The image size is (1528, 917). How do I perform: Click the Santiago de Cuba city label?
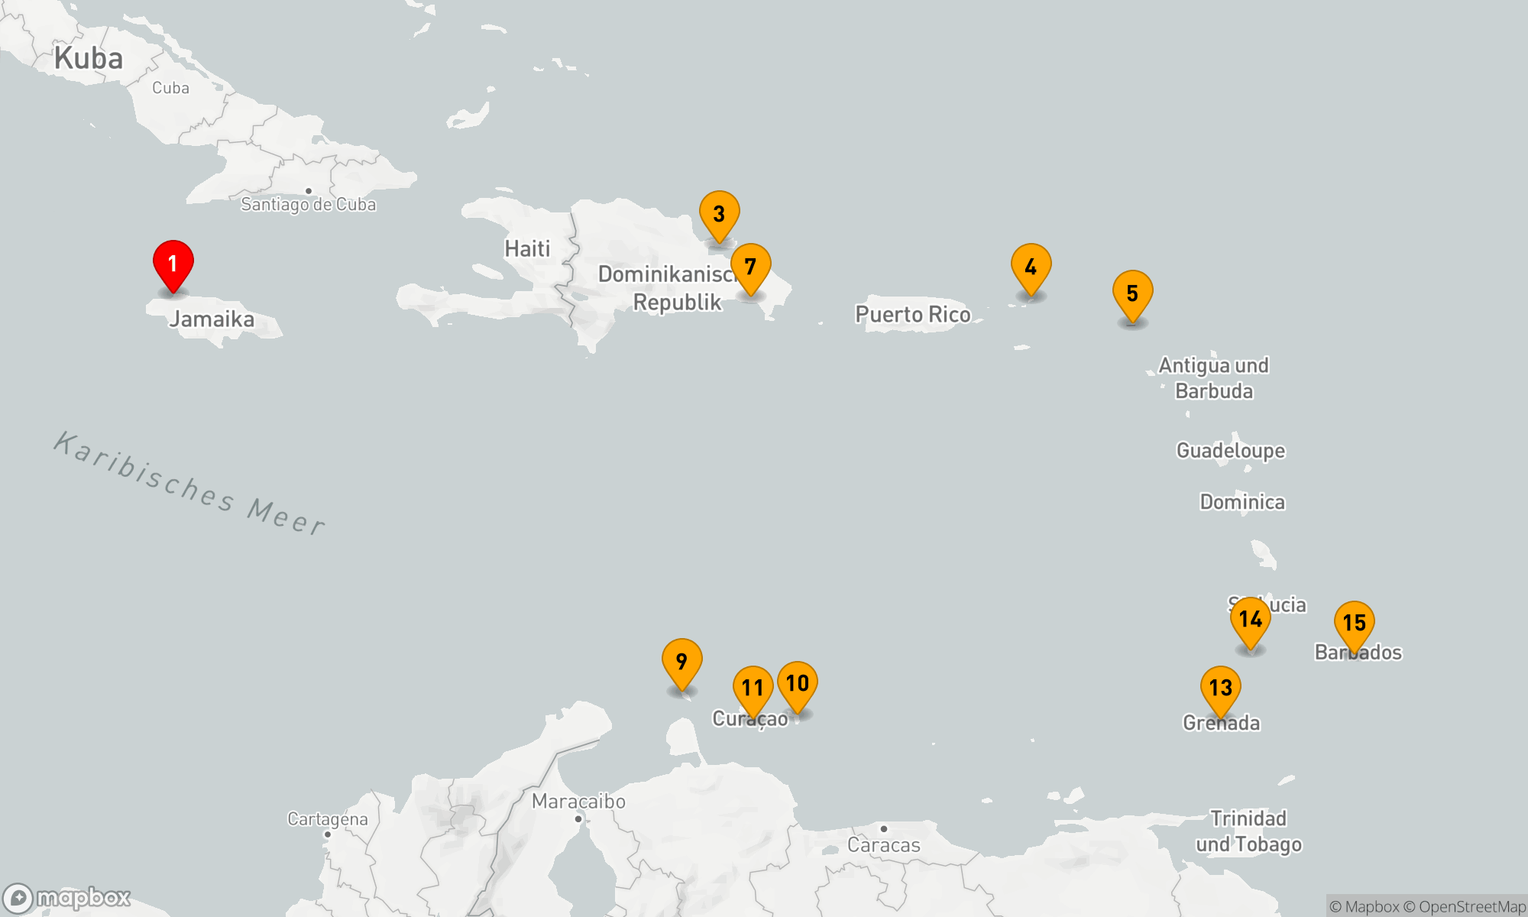[x=309, y=204]
